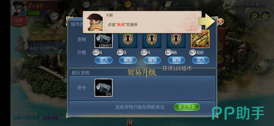Open the 卖出导航 sell navigation

pos(187,107)
